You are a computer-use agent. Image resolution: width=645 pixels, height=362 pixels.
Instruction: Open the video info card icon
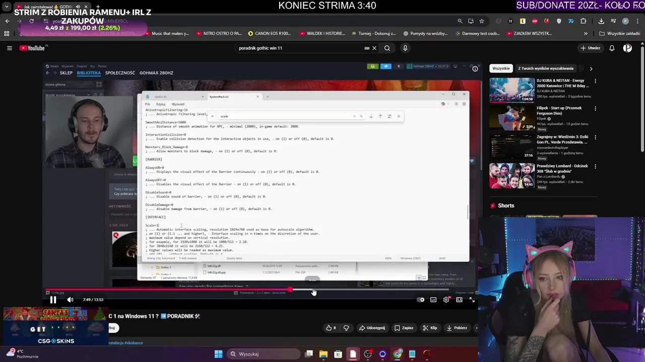point(475,69)
